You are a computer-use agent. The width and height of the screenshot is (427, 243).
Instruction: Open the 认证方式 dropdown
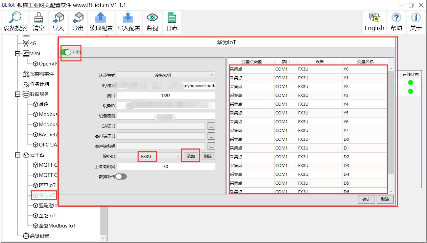point(166,75)
